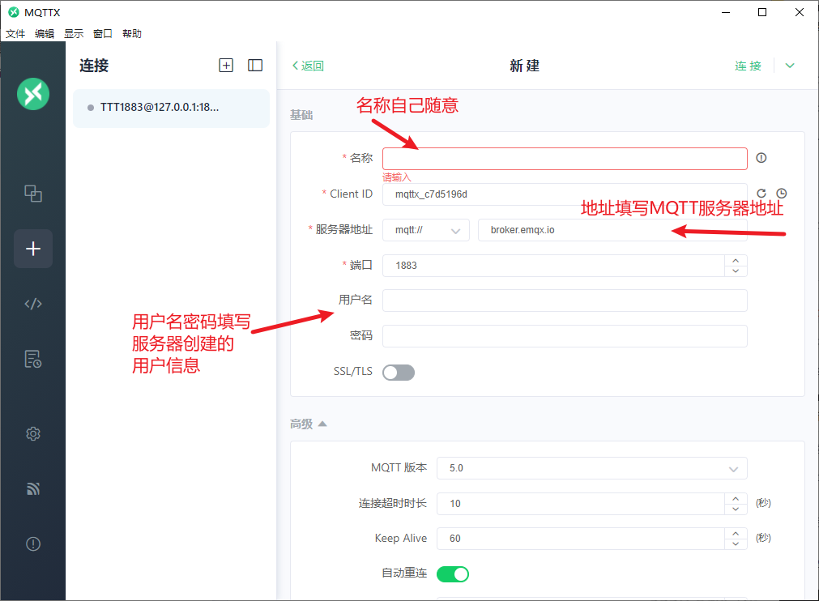The height and width of the screenshot is (601, 819).
Task: Decrease 连接超时时长 with down arrow
Action: click(736, 509)
